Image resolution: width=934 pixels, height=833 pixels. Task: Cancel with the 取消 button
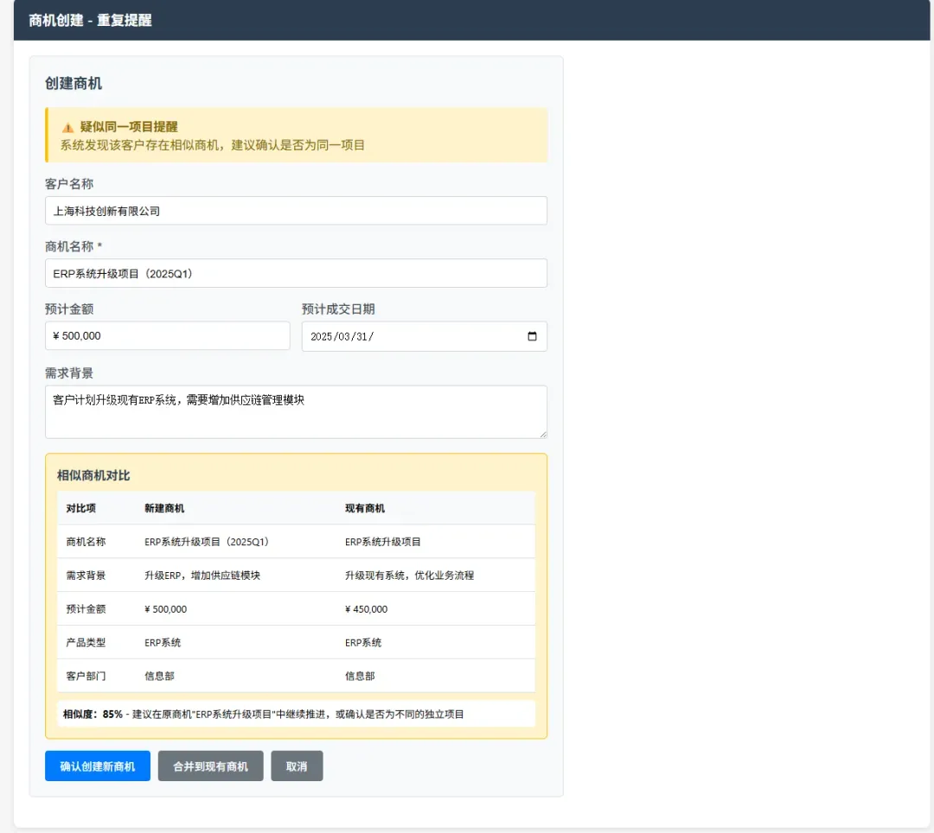coord(297,766)
